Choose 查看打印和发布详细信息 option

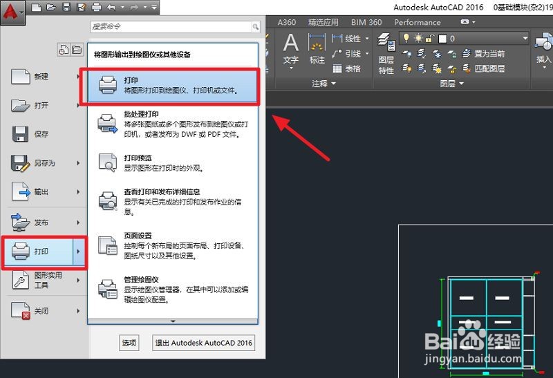click(x=173, y=202)
